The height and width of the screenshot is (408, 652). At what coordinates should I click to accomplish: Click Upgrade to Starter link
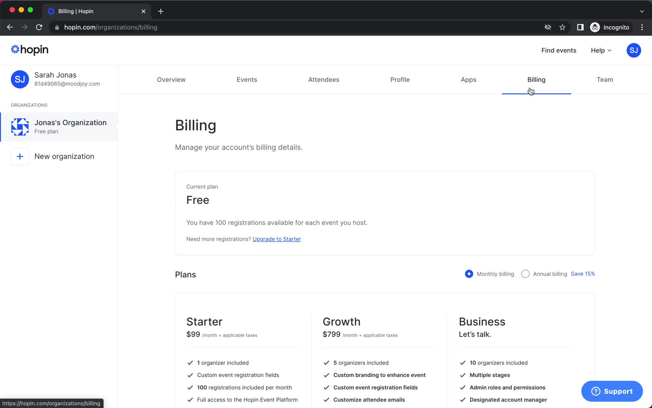[277, 239]
